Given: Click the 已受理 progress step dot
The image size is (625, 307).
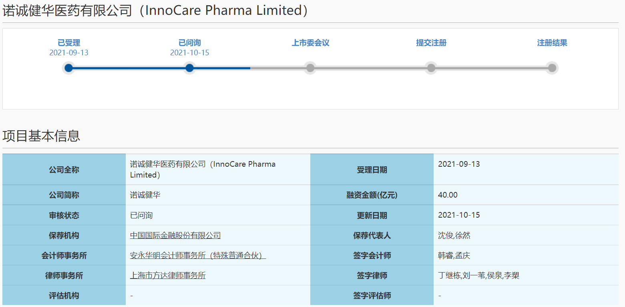Looking at the screenshot, I should 69,68.
